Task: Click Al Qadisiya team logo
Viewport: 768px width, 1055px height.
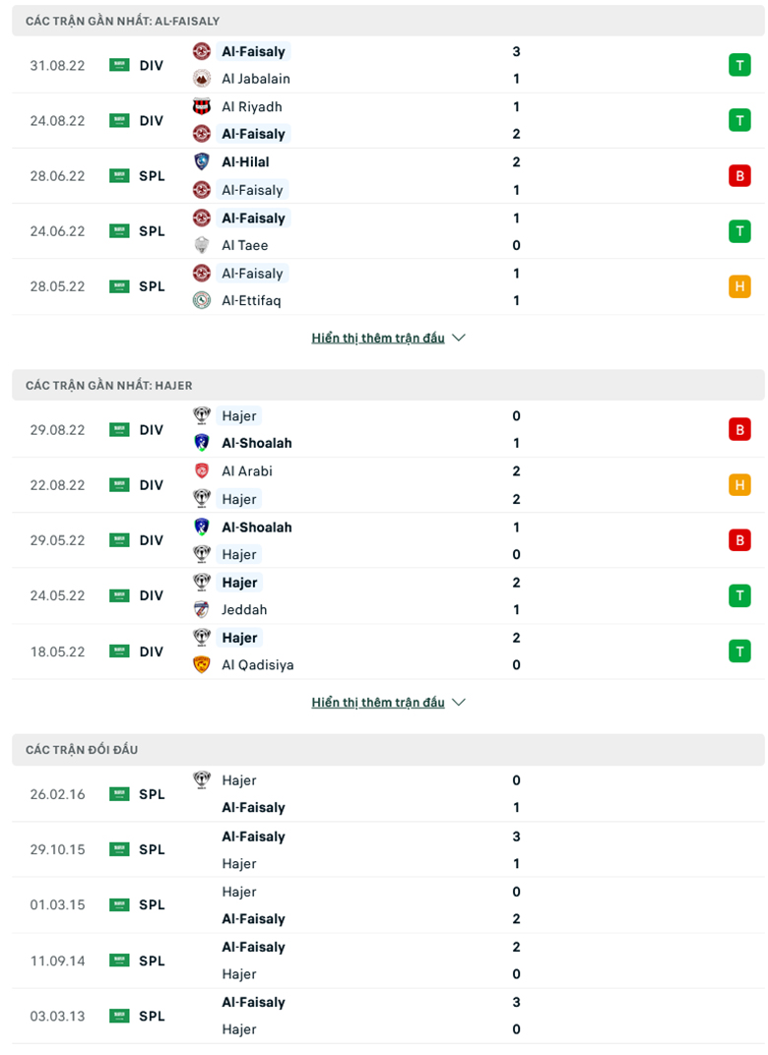Action: (202, 665)
